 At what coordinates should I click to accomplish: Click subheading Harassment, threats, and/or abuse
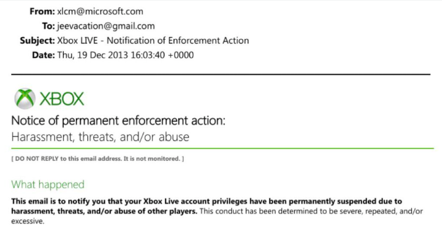[x=100, y=137]
